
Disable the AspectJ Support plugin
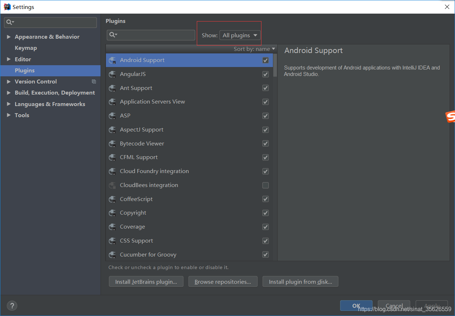point(265,130)
